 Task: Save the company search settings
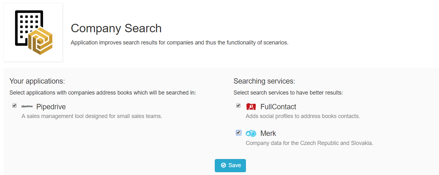[230, 165]
